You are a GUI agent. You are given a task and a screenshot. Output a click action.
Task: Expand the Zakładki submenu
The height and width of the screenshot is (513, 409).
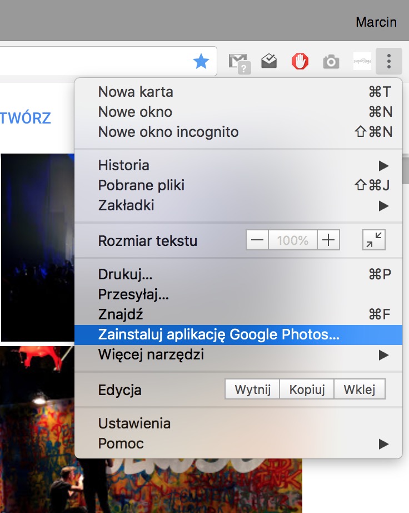pos(238,205)
